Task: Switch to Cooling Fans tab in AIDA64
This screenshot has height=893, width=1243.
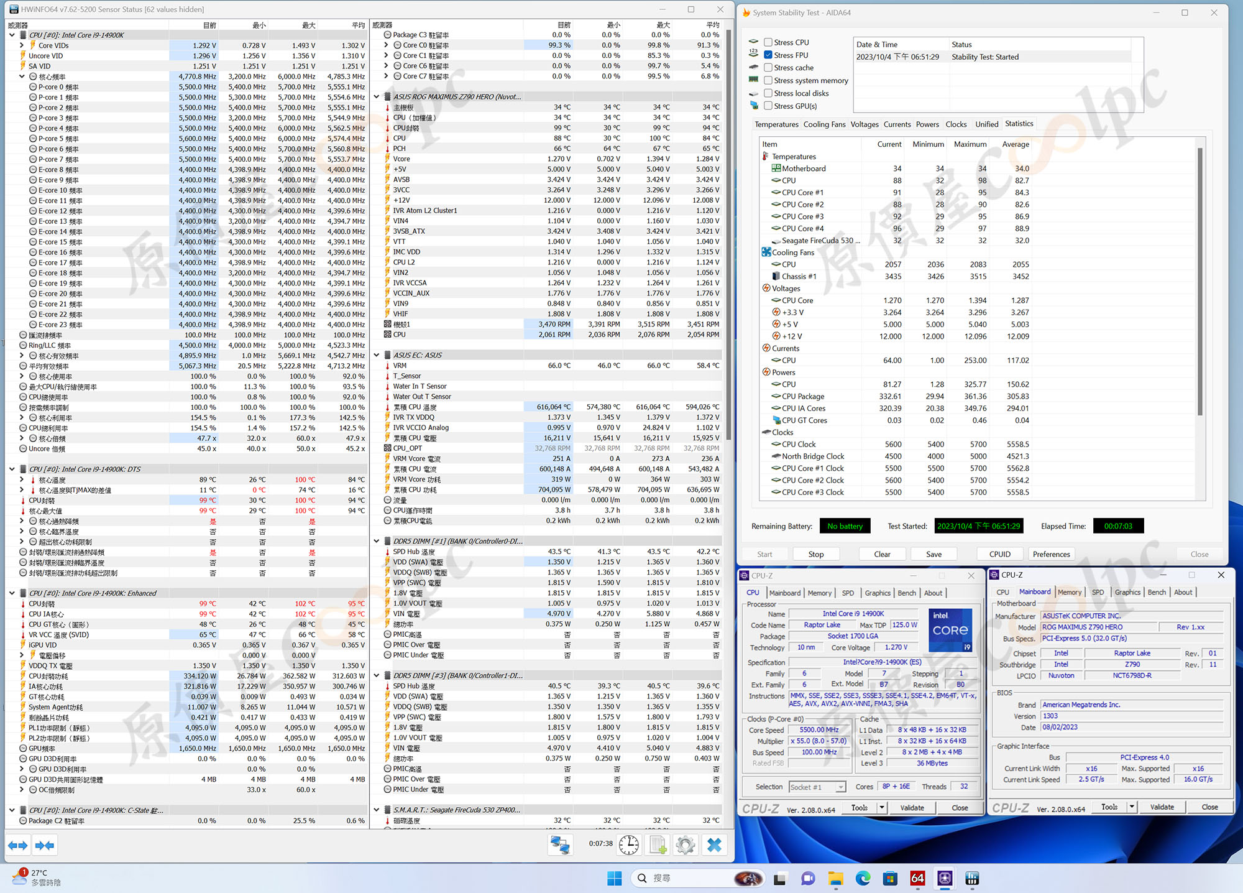Action: (824, 124)
